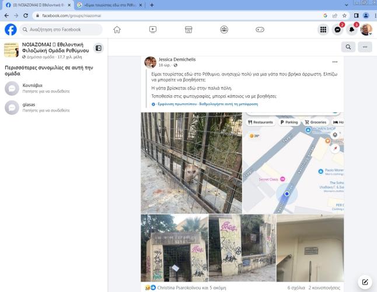Open Jessica Demichelis profile link
Viewport: 377px width, 292px height.
click(x=177, y=59)
